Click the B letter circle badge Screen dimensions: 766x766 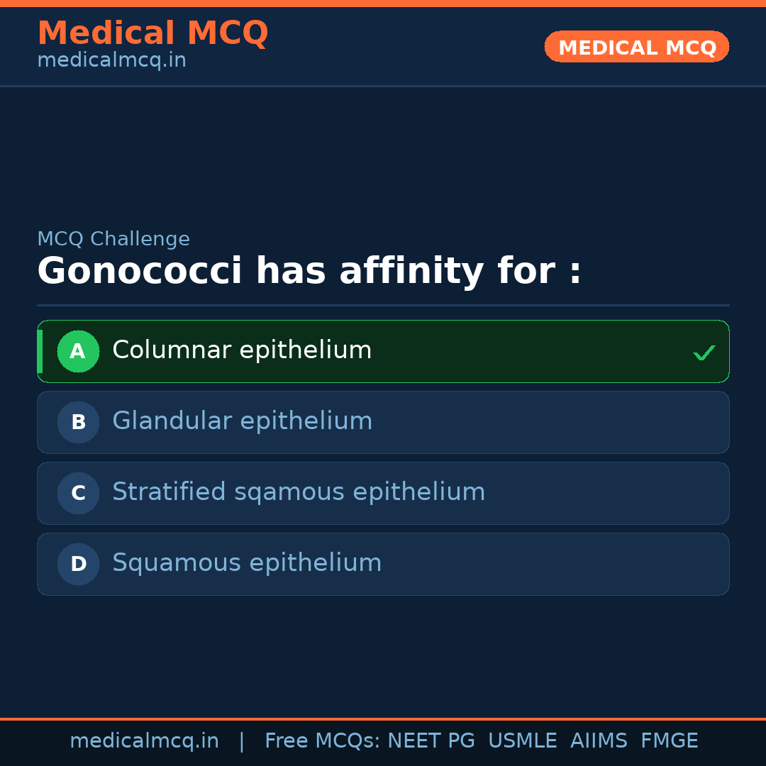(78, 422)
